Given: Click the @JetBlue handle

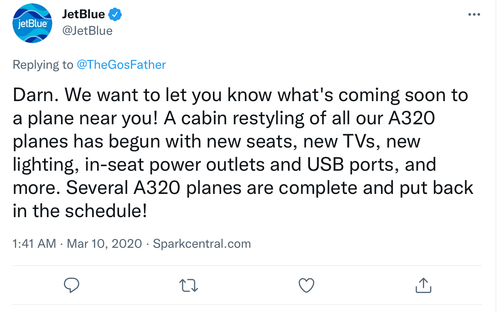Looking at the screenshot, I should coord(88,30).
